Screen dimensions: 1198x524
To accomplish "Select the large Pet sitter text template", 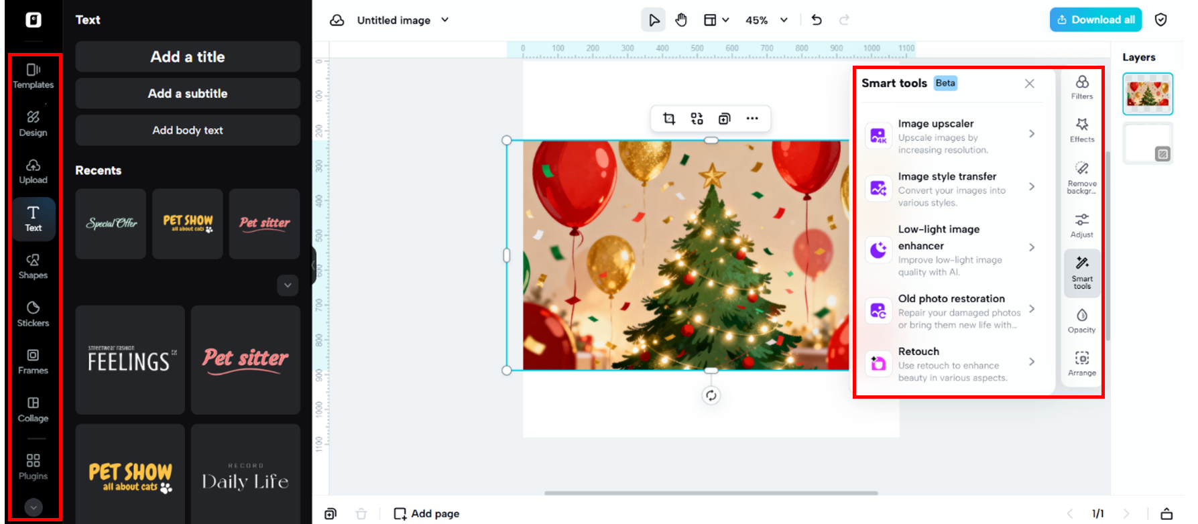I will (x=245, y=361).
